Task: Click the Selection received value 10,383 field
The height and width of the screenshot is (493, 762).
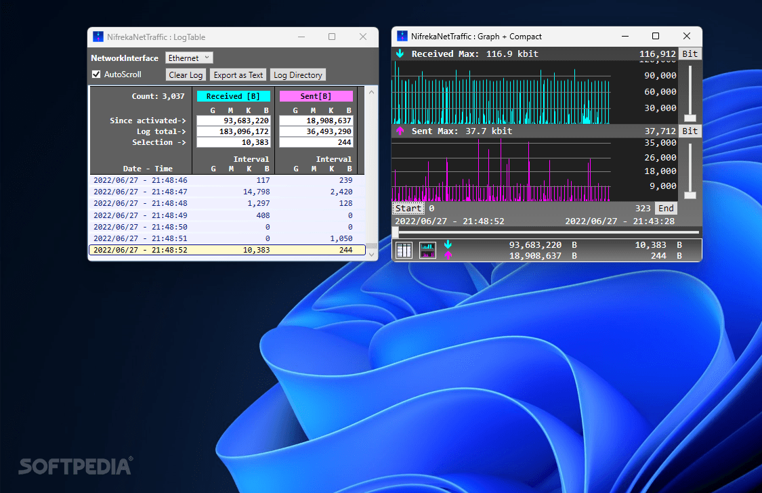Action: tap(233, 142)
